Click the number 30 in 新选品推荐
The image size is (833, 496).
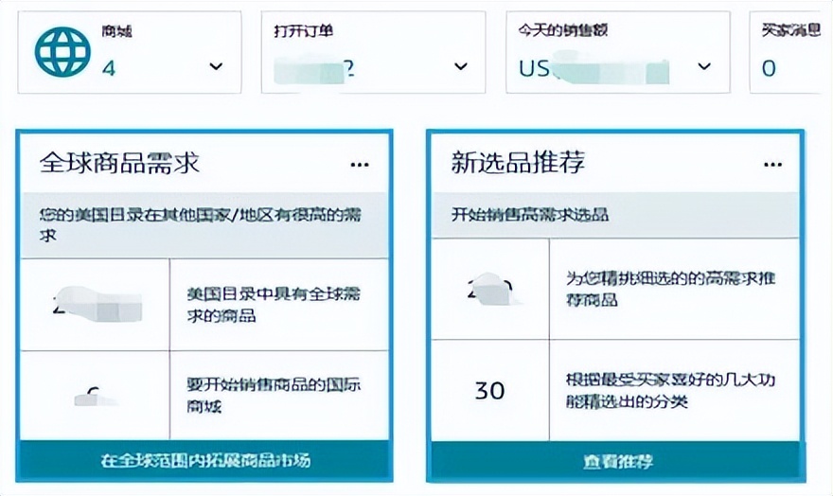[x=489, y=391]
